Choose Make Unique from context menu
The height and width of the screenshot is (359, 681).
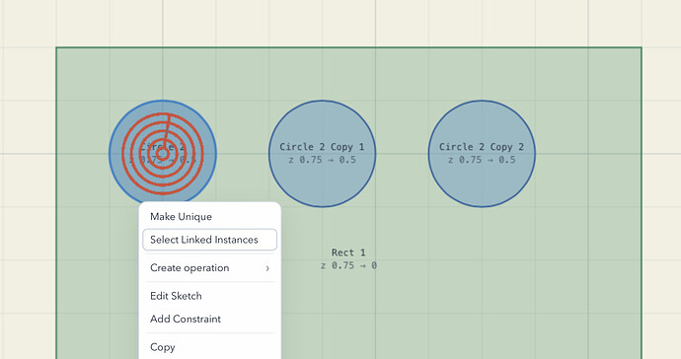coord(210,217)
